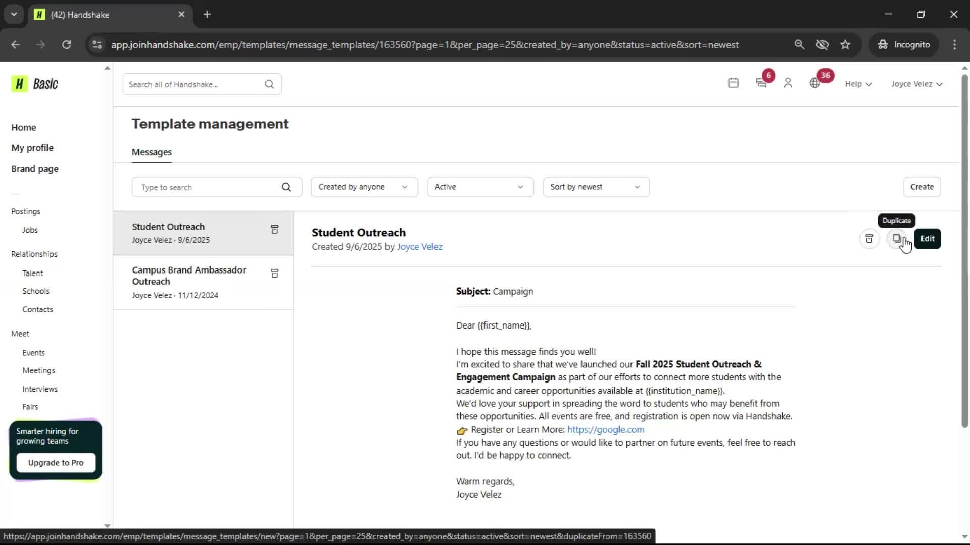
Task: Open Fairs in the sidebar
Action: click(30, 407)
